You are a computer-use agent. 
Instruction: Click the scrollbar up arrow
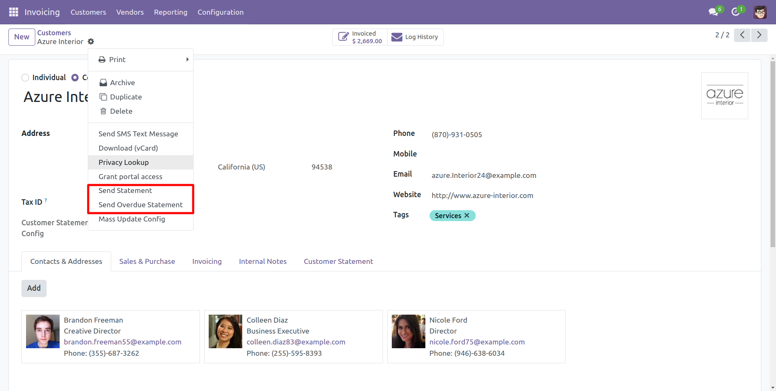pyautogui.click(x=773, y=59)
